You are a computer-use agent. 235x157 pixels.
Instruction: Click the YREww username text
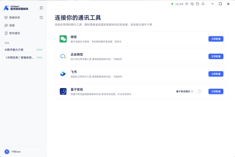pos(16,152)
